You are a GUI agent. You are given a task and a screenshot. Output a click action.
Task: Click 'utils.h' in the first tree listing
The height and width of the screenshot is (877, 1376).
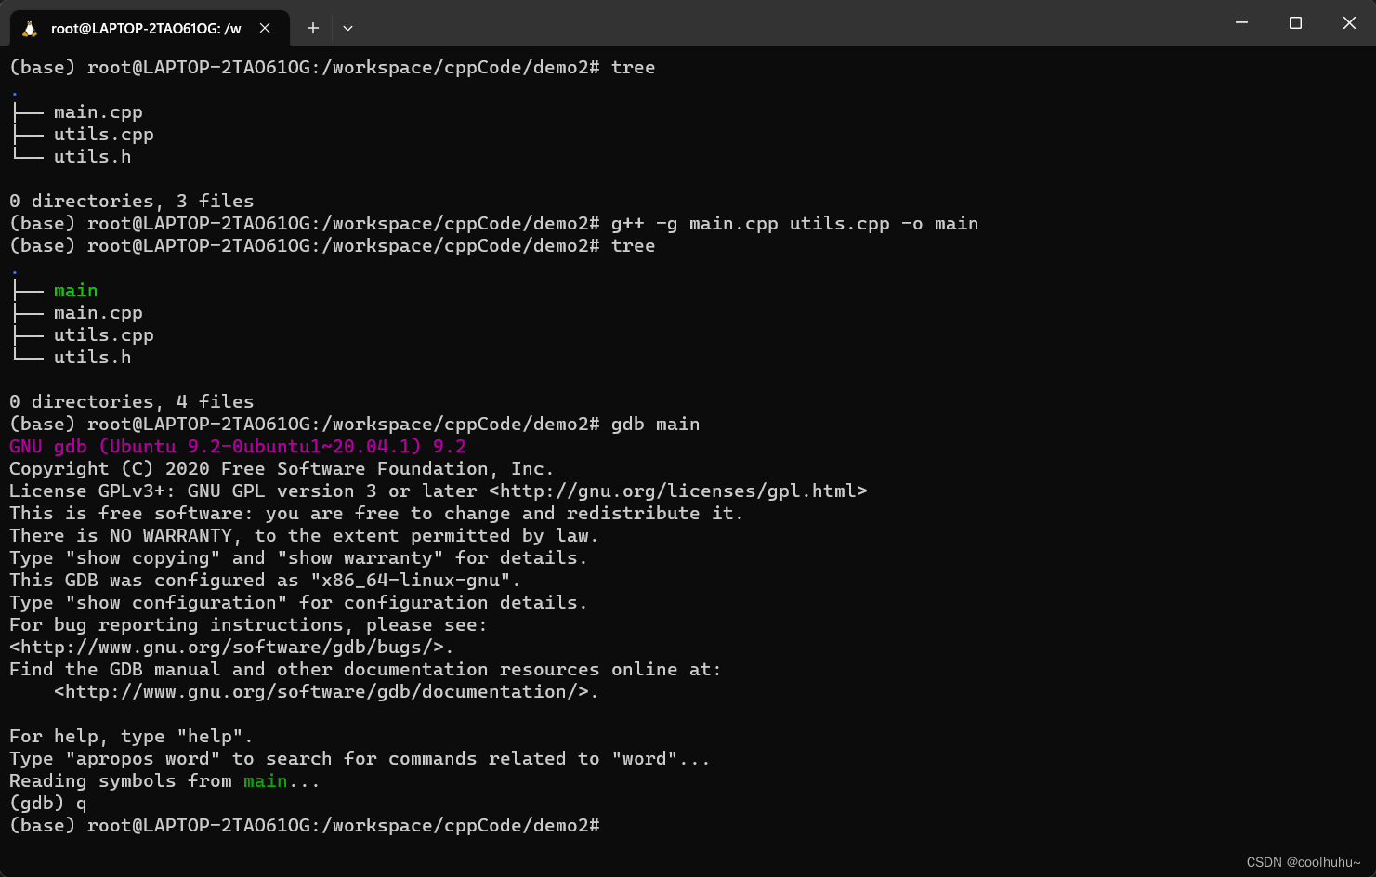93,156
